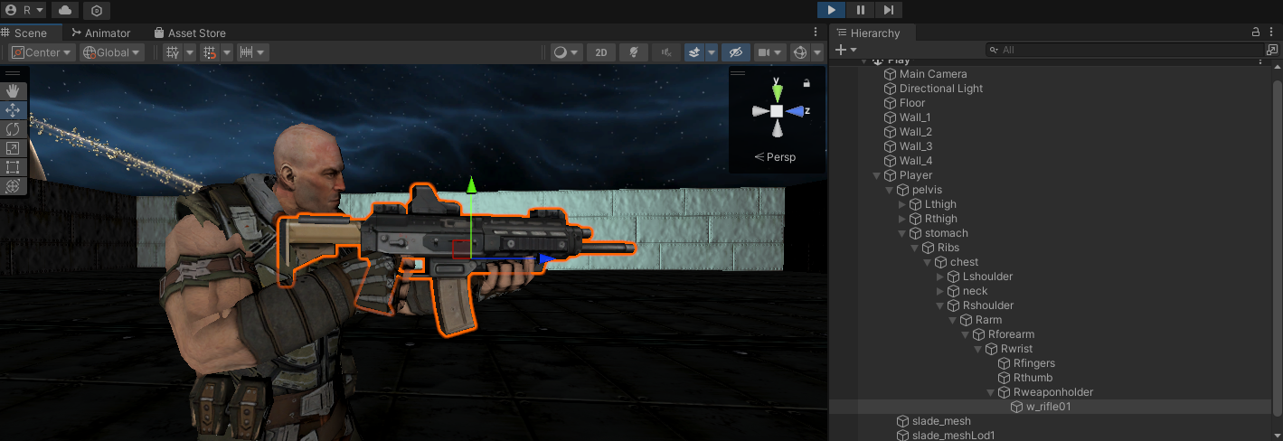Screen dimensions: 1283x441
Task: Toggle scene lighting
Action: [x=635, y=52]
